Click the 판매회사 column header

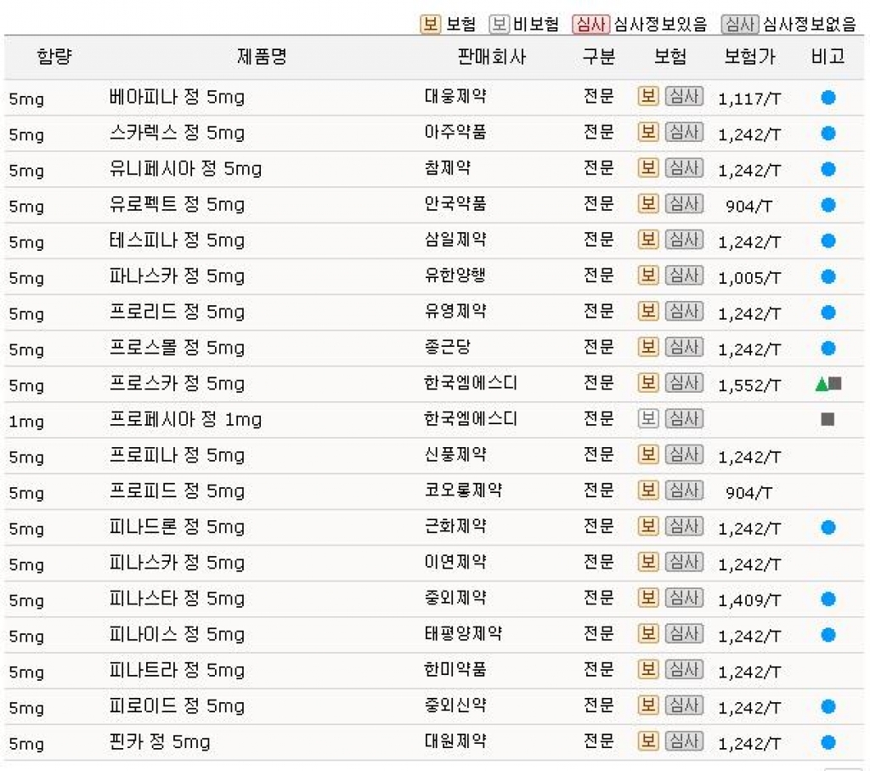[x=492, y=57]
